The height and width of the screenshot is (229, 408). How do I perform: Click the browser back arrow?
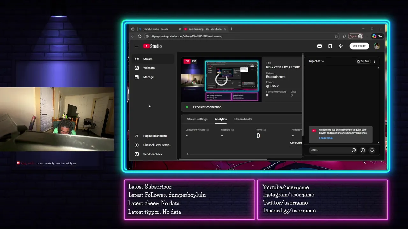pyautogui.click(x=133, y=36)
